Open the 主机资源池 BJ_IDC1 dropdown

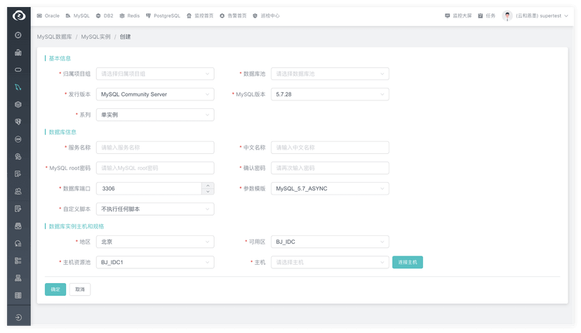pyautogui.click(x=155, y=262)
